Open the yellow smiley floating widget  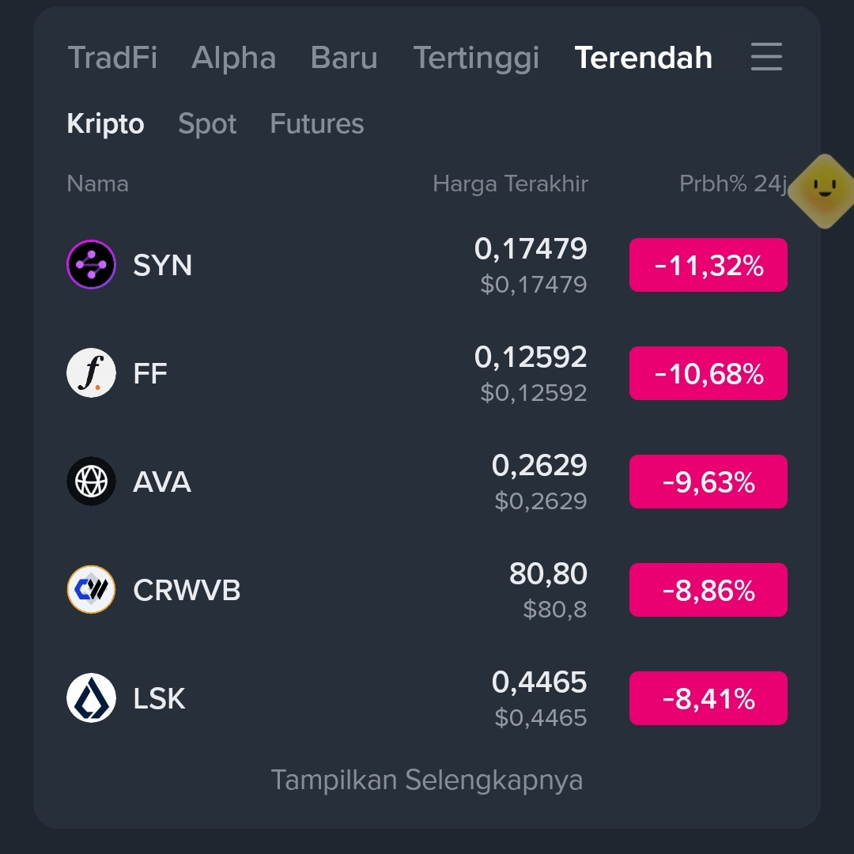click(x=823, y=191)
